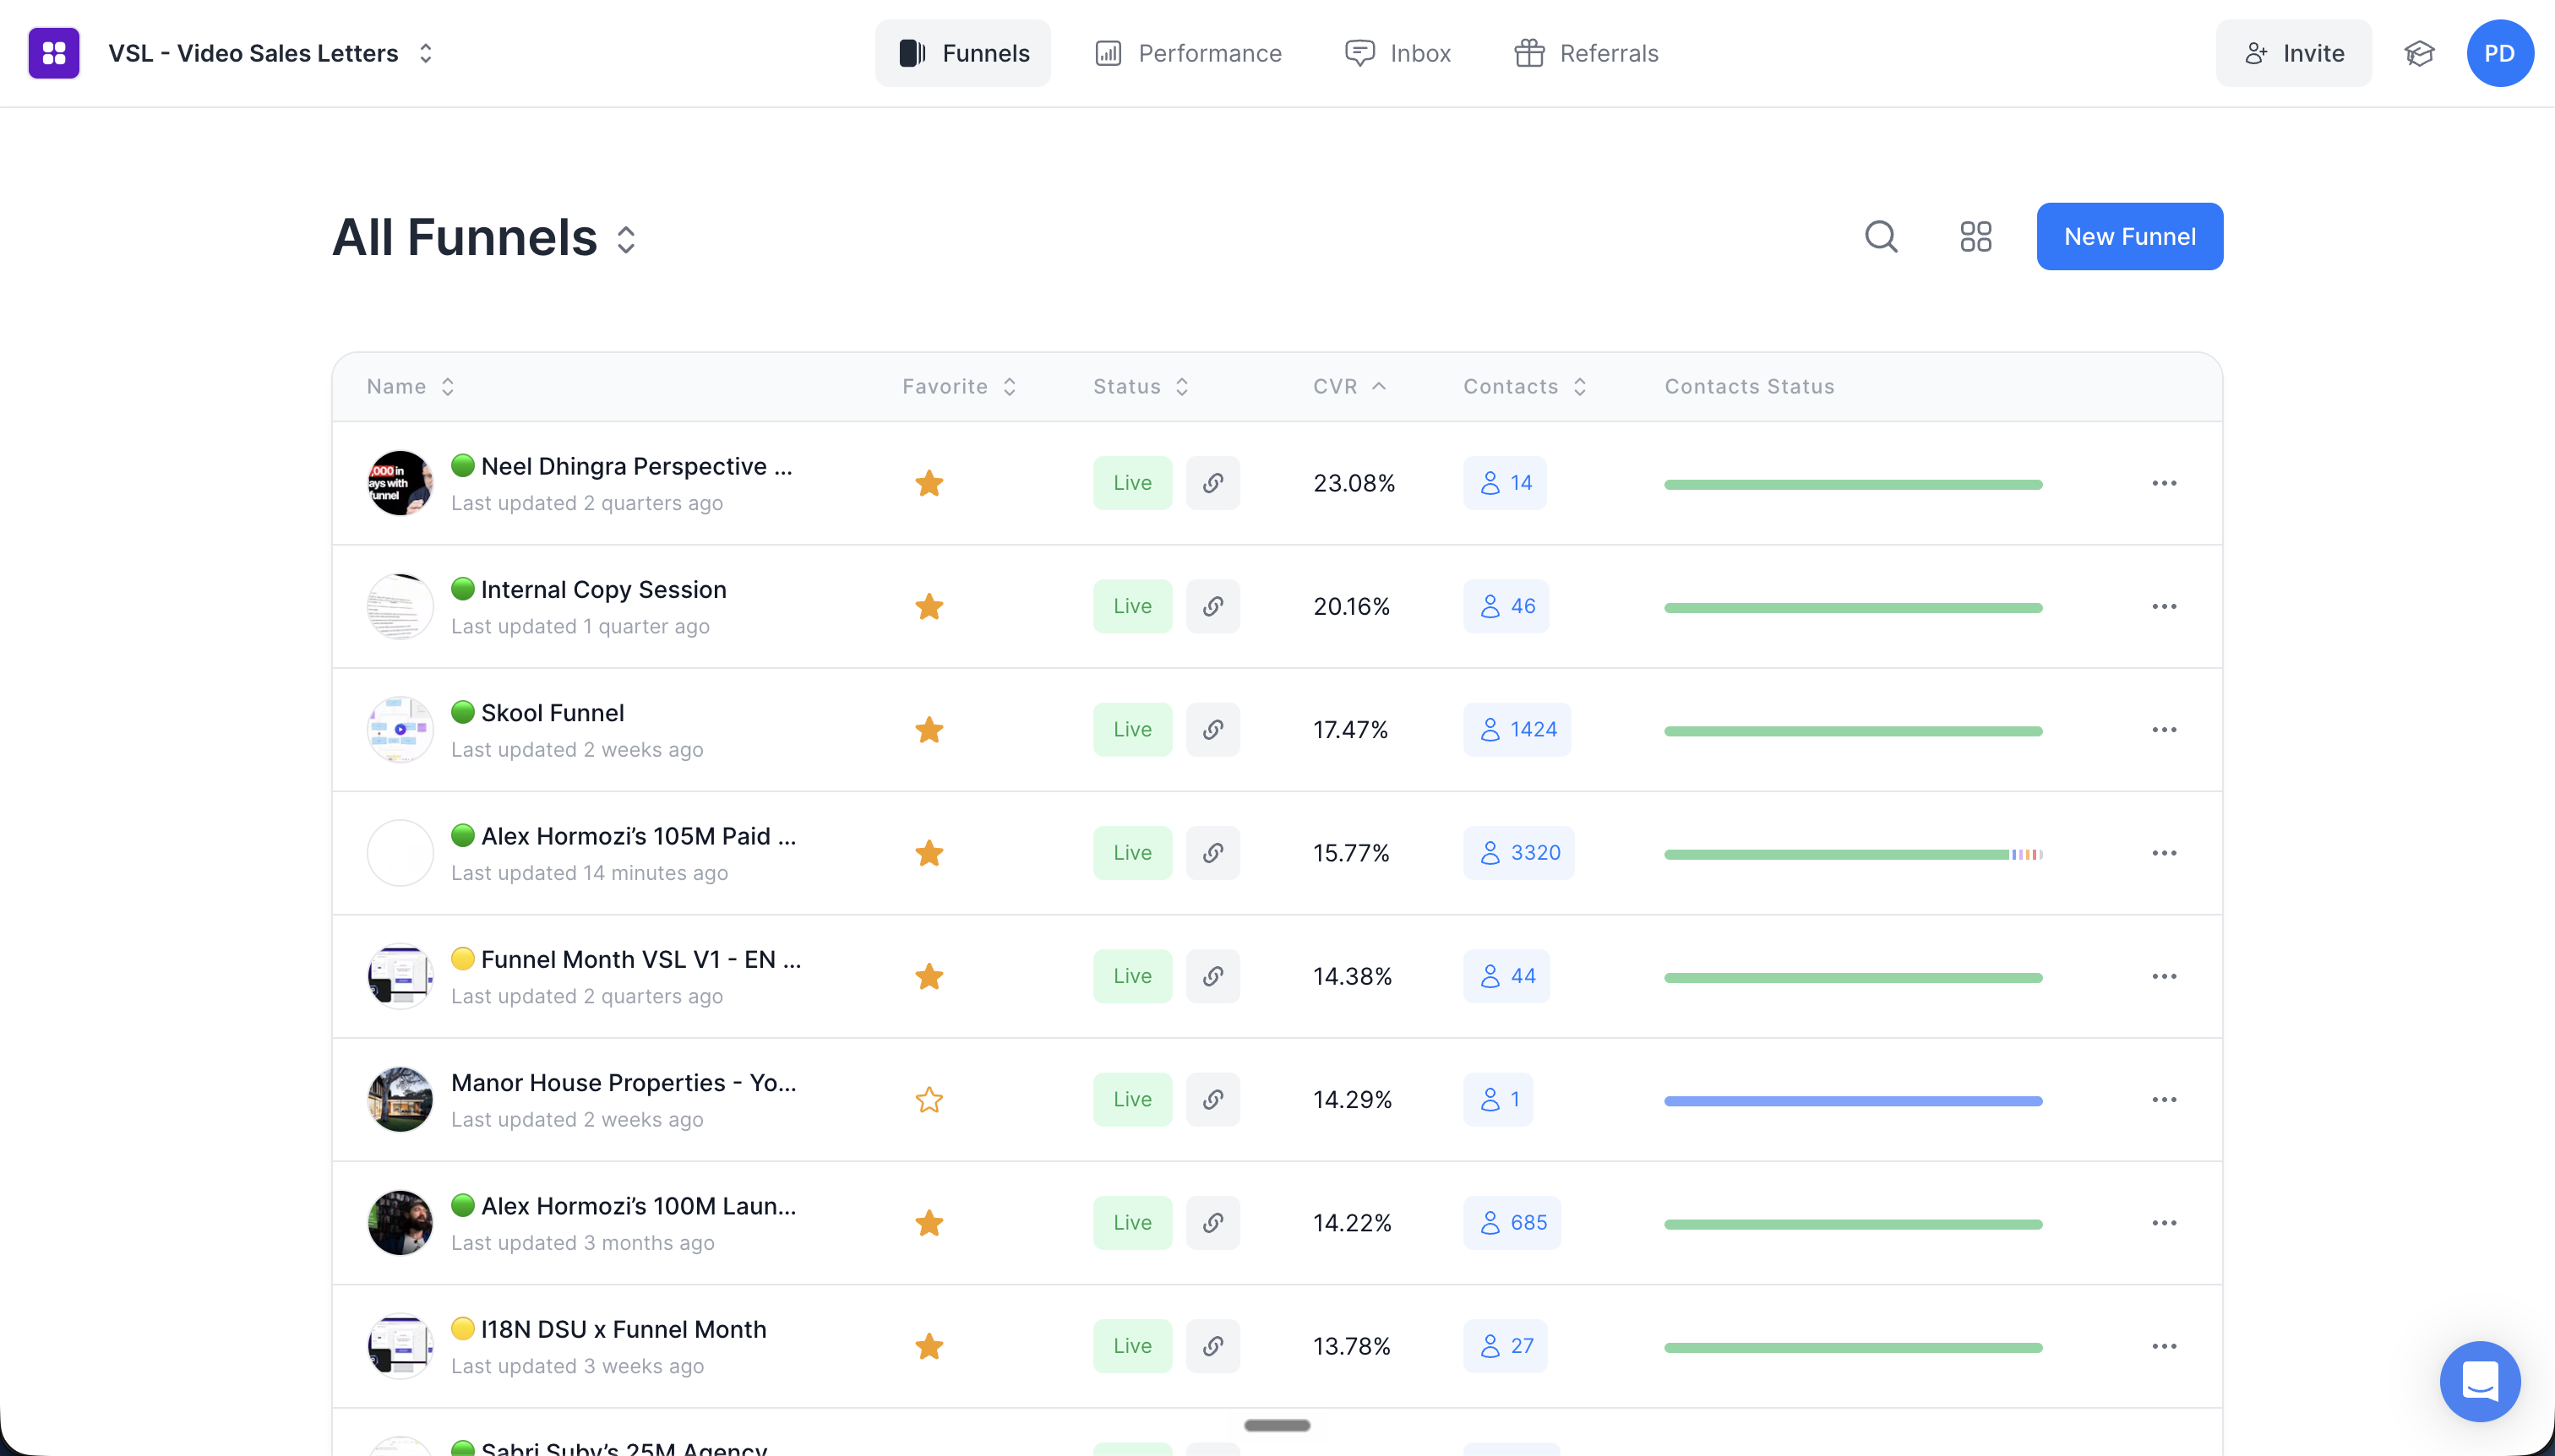Open the PD profile avatar

click(2500, 53)
